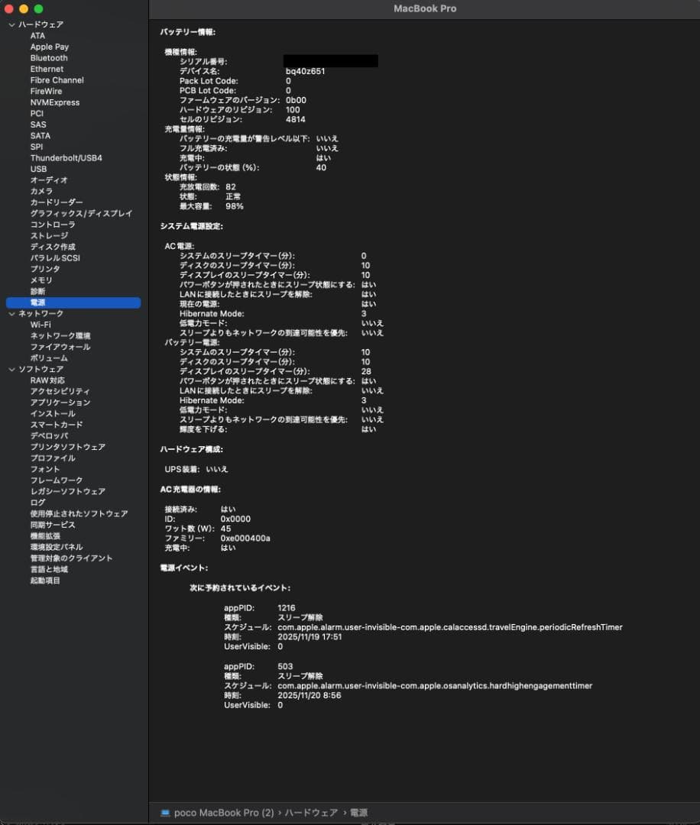Viewport: 700px width, 825px height.
Task: Click ハードウェア in the bottom path bar
Action: tap(311, 813)
